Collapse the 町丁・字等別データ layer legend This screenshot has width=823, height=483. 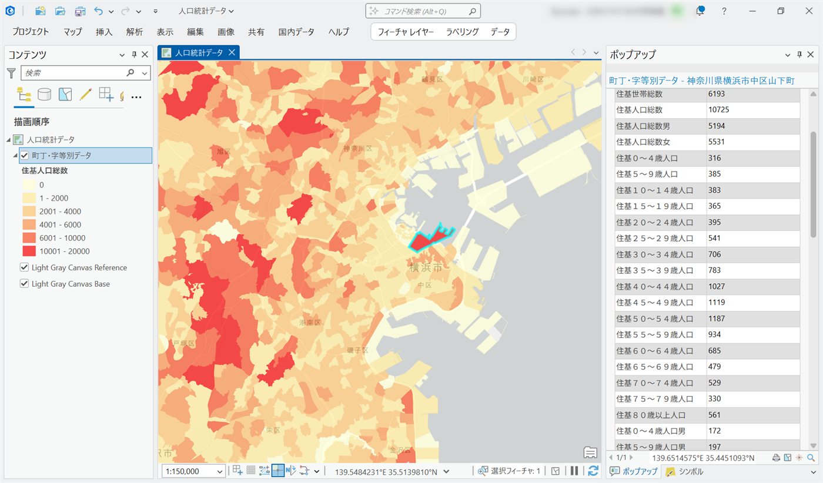click(x=16, y=155)
